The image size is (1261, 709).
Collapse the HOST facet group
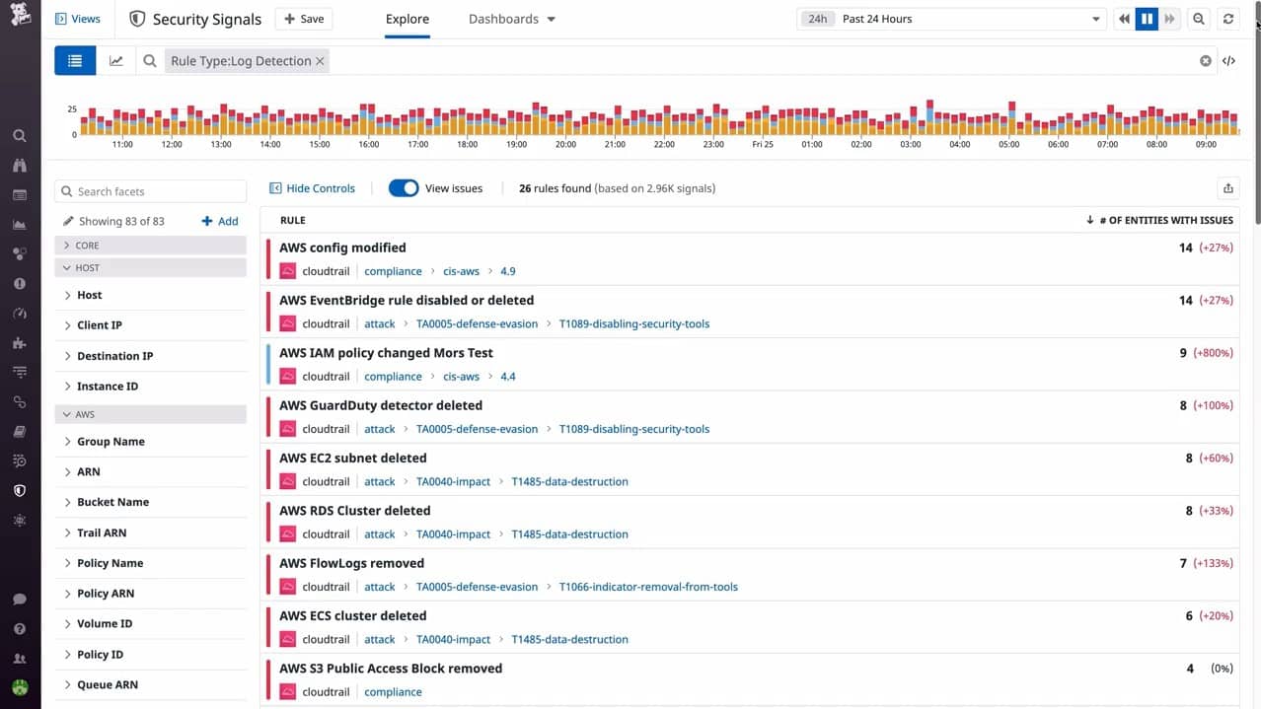(150, 267)
